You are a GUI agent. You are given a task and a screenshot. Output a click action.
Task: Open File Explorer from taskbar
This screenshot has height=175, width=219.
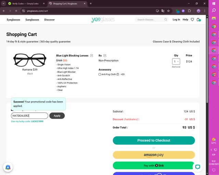214,18
